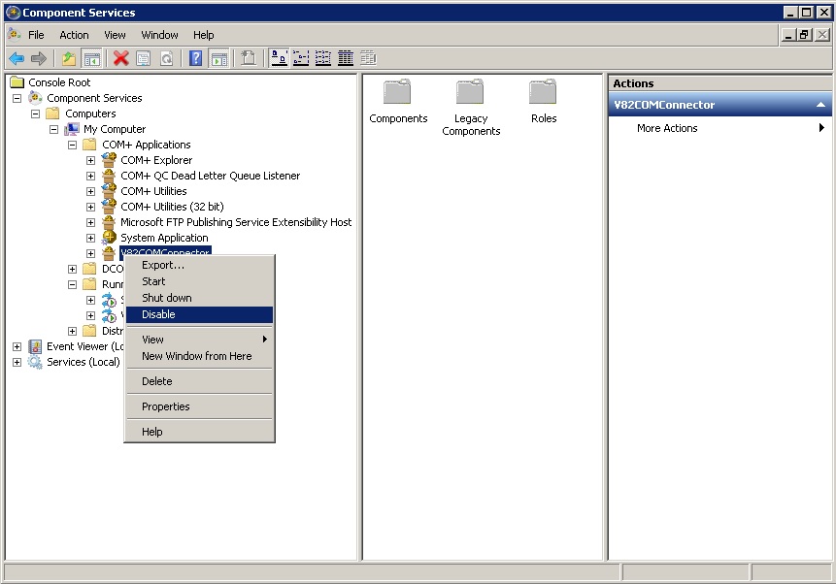Open Properties from the toolbar icon
Screen dimensions: 836x584
point(144,58)
